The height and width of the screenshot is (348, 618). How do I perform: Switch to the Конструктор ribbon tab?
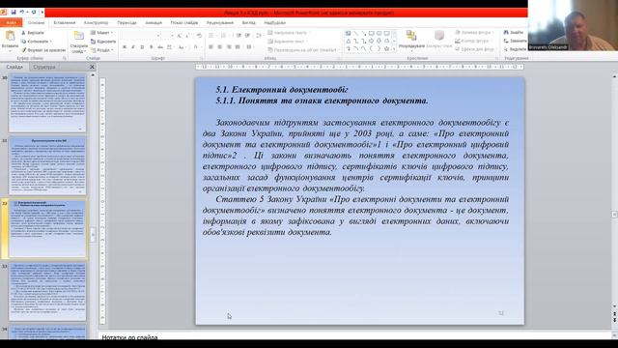[x=96, y=22]
